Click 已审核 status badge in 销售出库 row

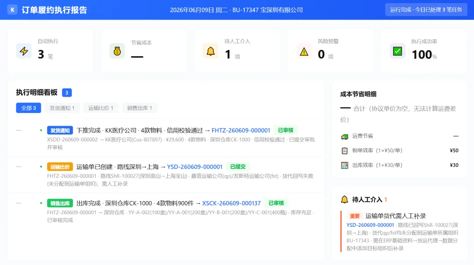coord(276,203)
